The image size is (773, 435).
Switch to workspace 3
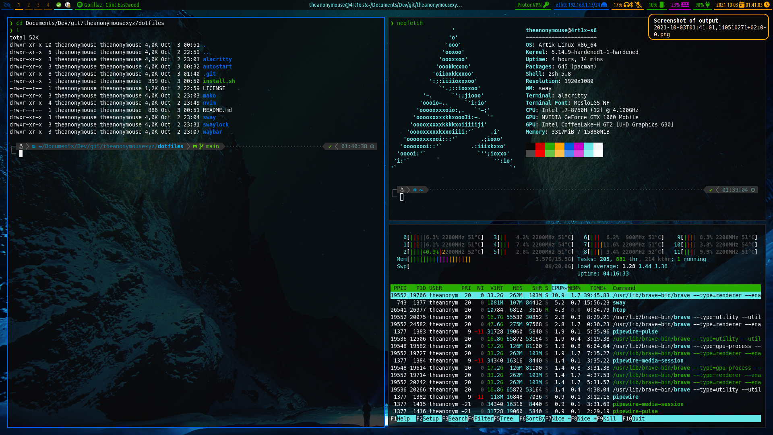pyautogui.click(x=38, y=5)
